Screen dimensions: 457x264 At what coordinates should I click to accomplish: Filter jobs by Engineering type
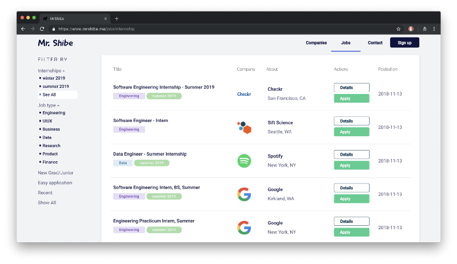(54, 113)
